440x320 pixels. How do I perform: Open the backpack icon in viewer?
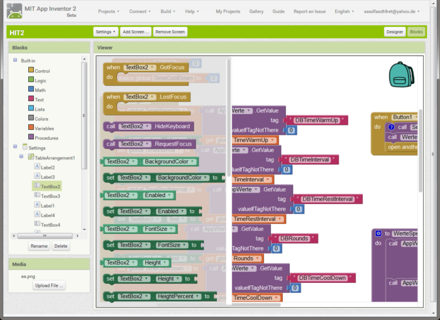[x=401, y=75]
